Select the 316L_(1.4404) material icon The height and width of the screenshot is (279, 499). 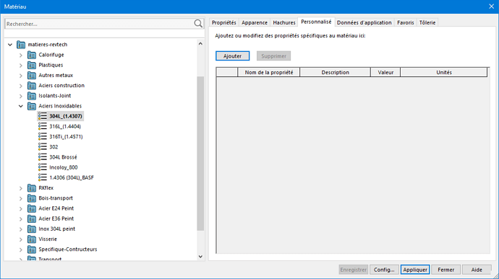[x=43, y=126]
